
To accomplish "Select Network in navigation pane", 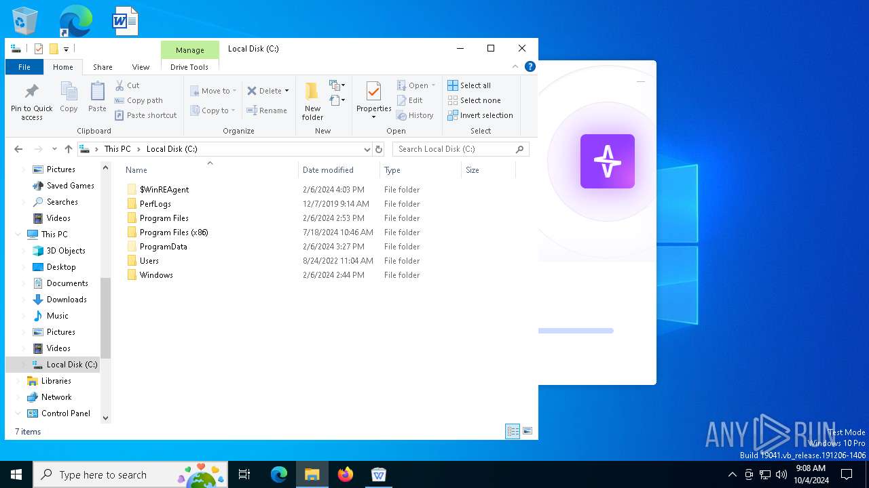I will (x=56, y=397).
